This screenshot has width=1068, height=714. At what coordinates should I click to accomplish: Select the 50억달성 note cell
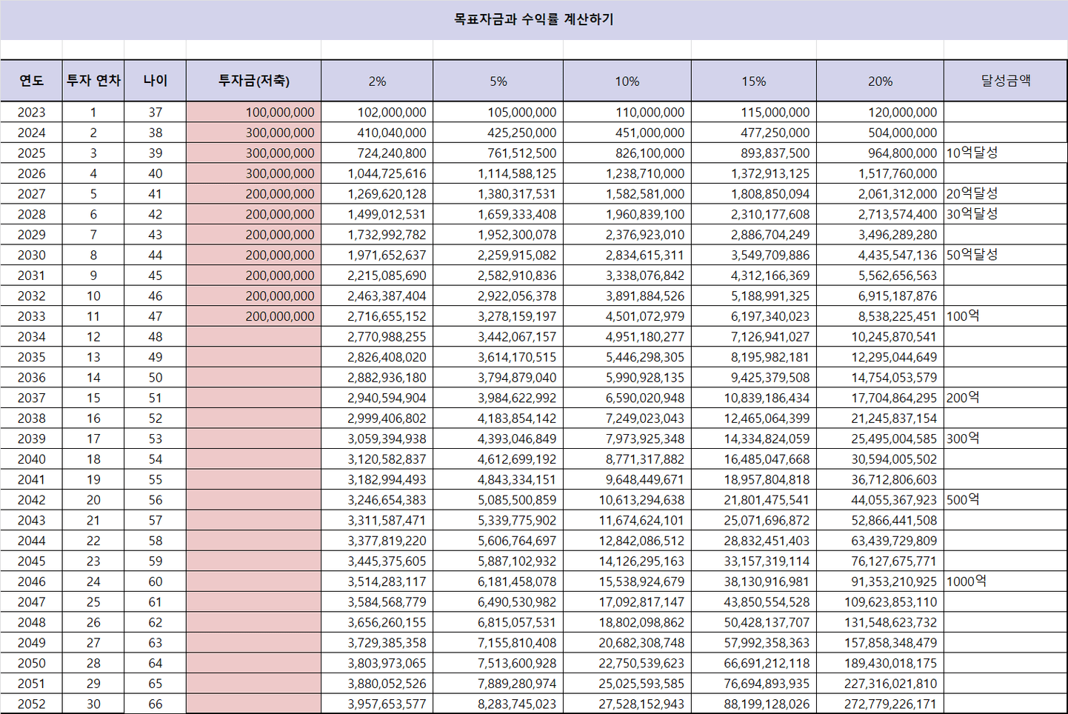(x=1006, y=255)
